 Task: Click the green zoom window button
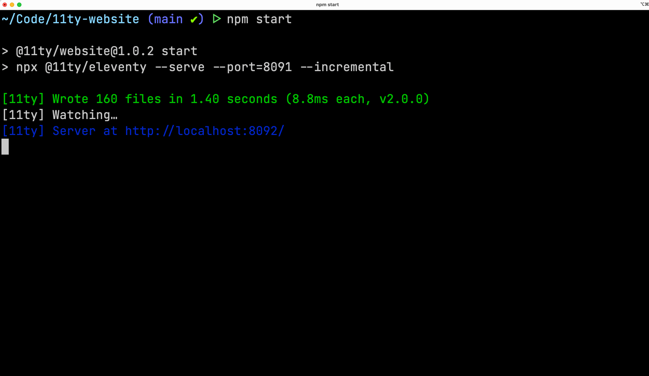19,5
